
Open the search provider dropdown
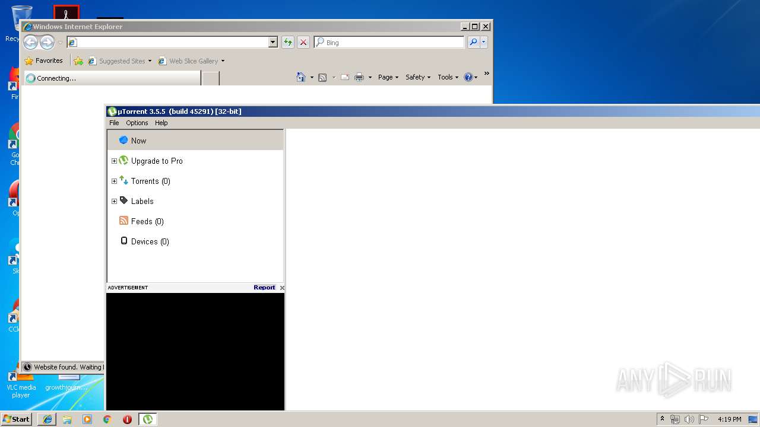pyautogui.click(x=484, y=42)
